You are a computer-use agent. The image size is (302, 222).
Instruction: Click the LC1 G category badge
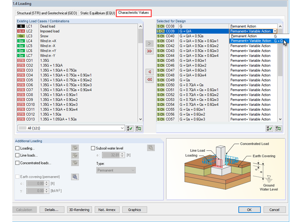[21, 26]
